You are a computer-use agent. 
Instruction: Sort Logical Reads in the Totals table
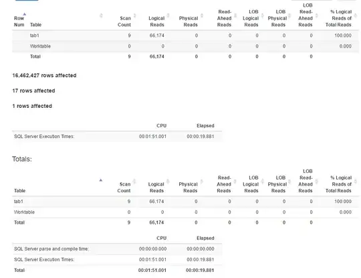pos(168,182)
